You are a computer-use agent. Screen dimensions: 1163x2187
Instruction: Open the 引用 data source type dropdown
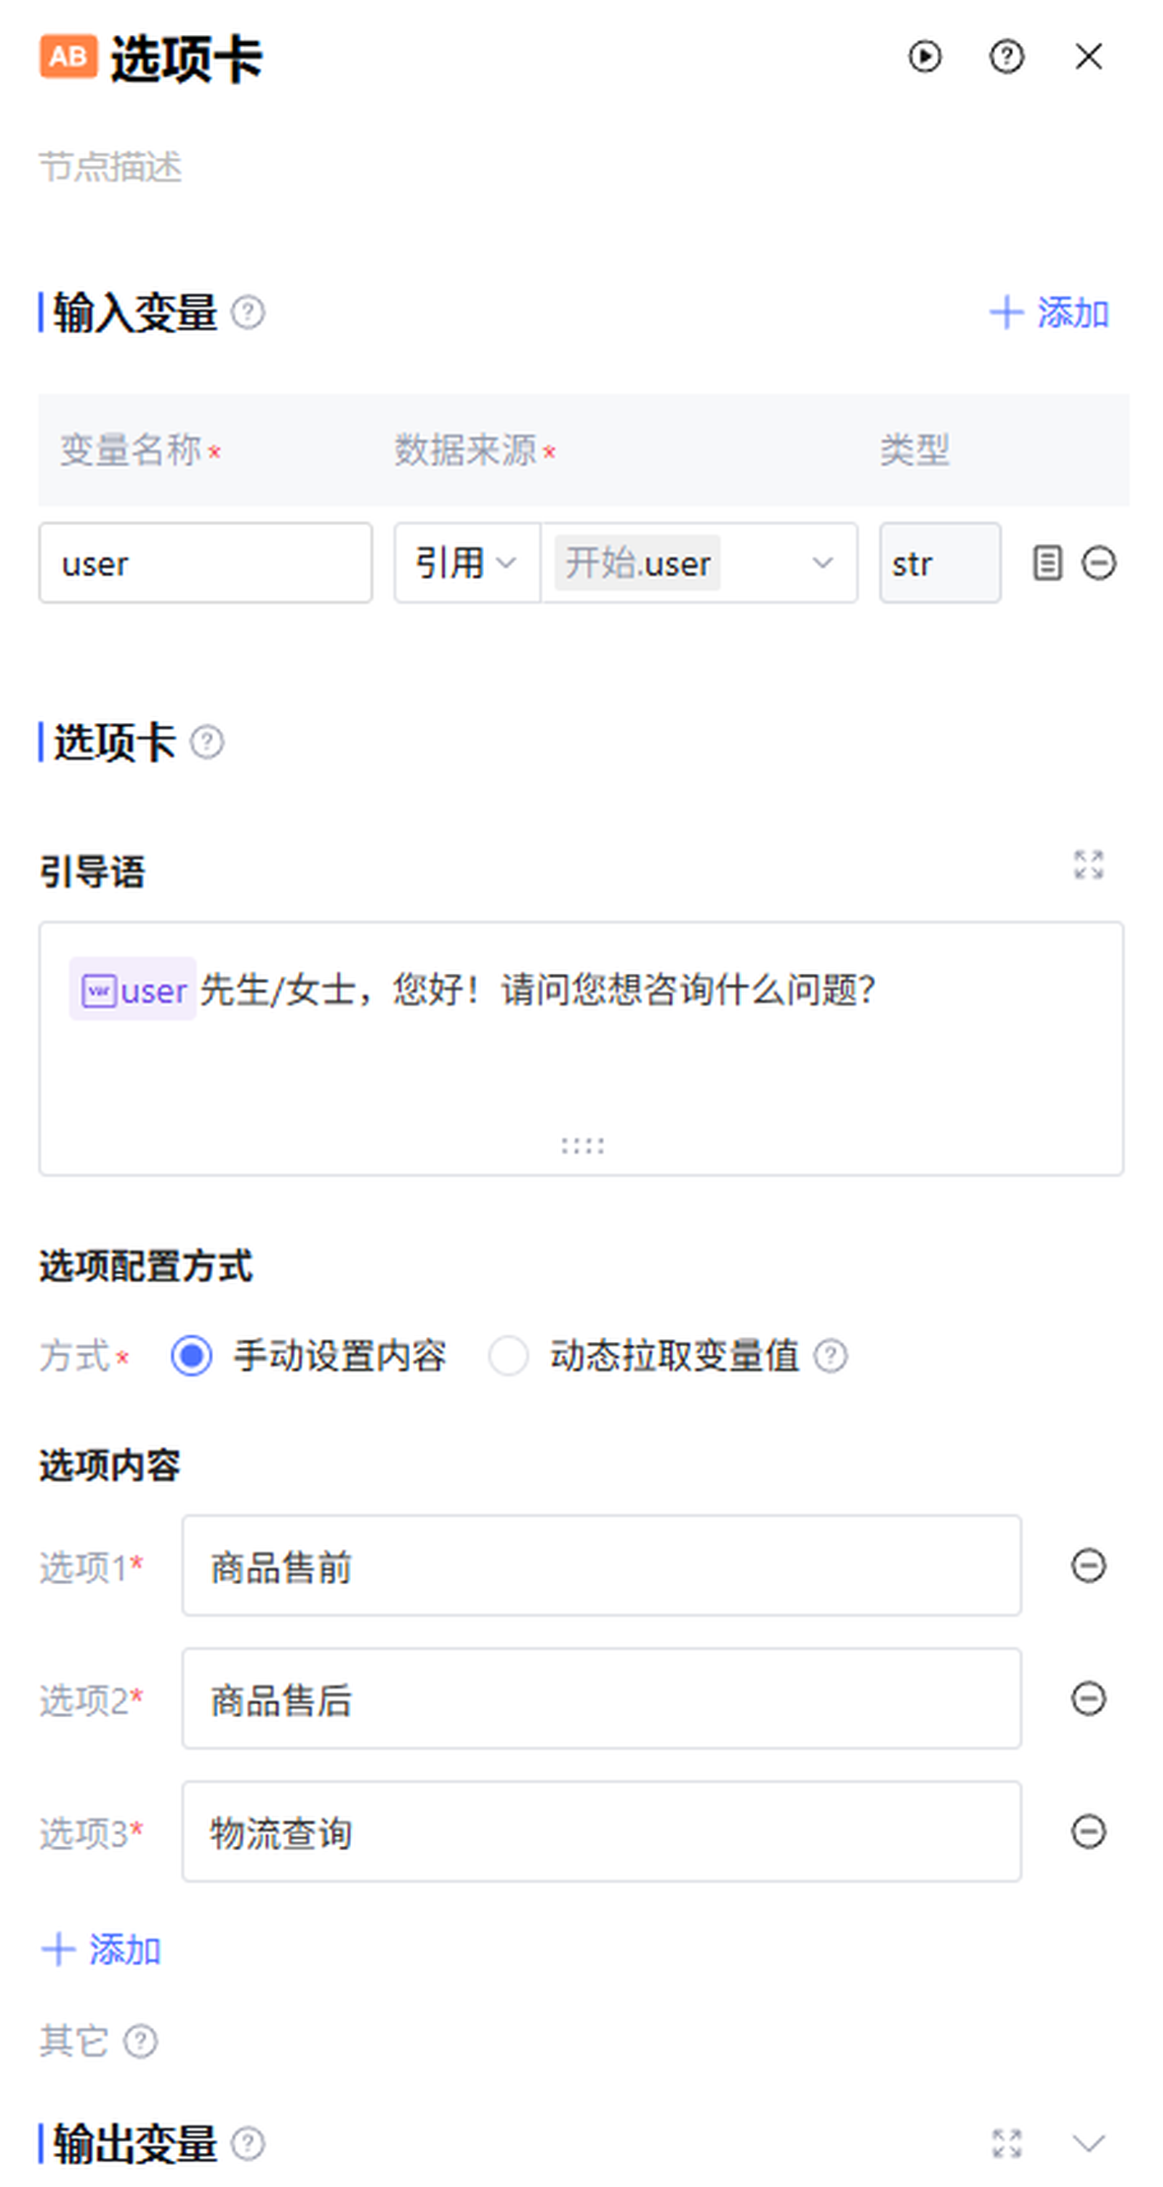coord(467,563)
